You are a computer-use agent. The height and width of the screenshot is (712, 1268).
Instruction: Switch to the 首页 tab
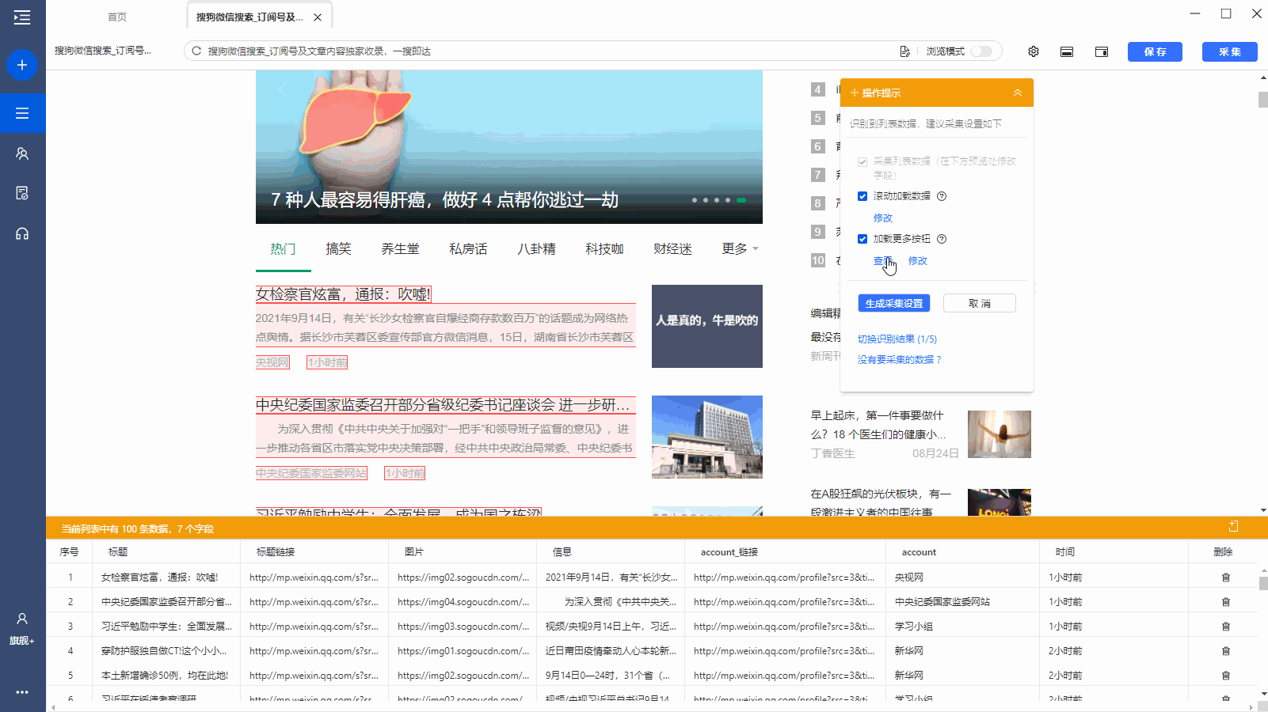(117, 17)
